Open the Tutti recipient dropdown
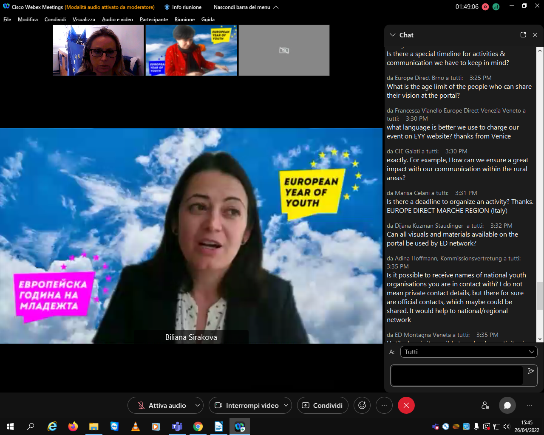544x435 pixels. (469, 352)
